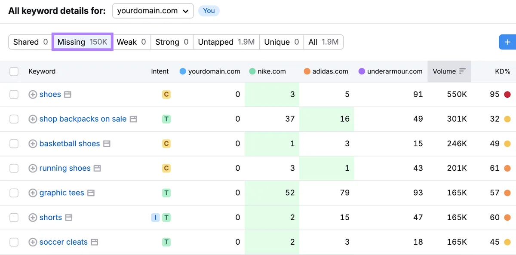The width and height of the screenshot is (516, 255).
Task: Follow the soccer cleats keyword link
Action: (x=64, y=242)
